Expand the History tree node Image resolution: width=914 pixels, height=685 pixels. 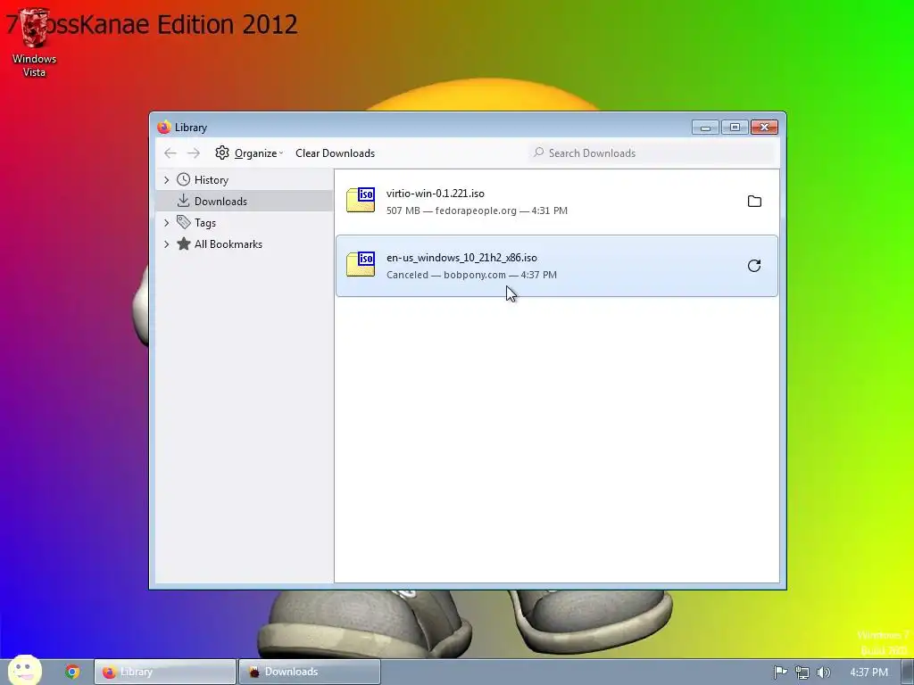pyautogui.click(x=167, y=180)
